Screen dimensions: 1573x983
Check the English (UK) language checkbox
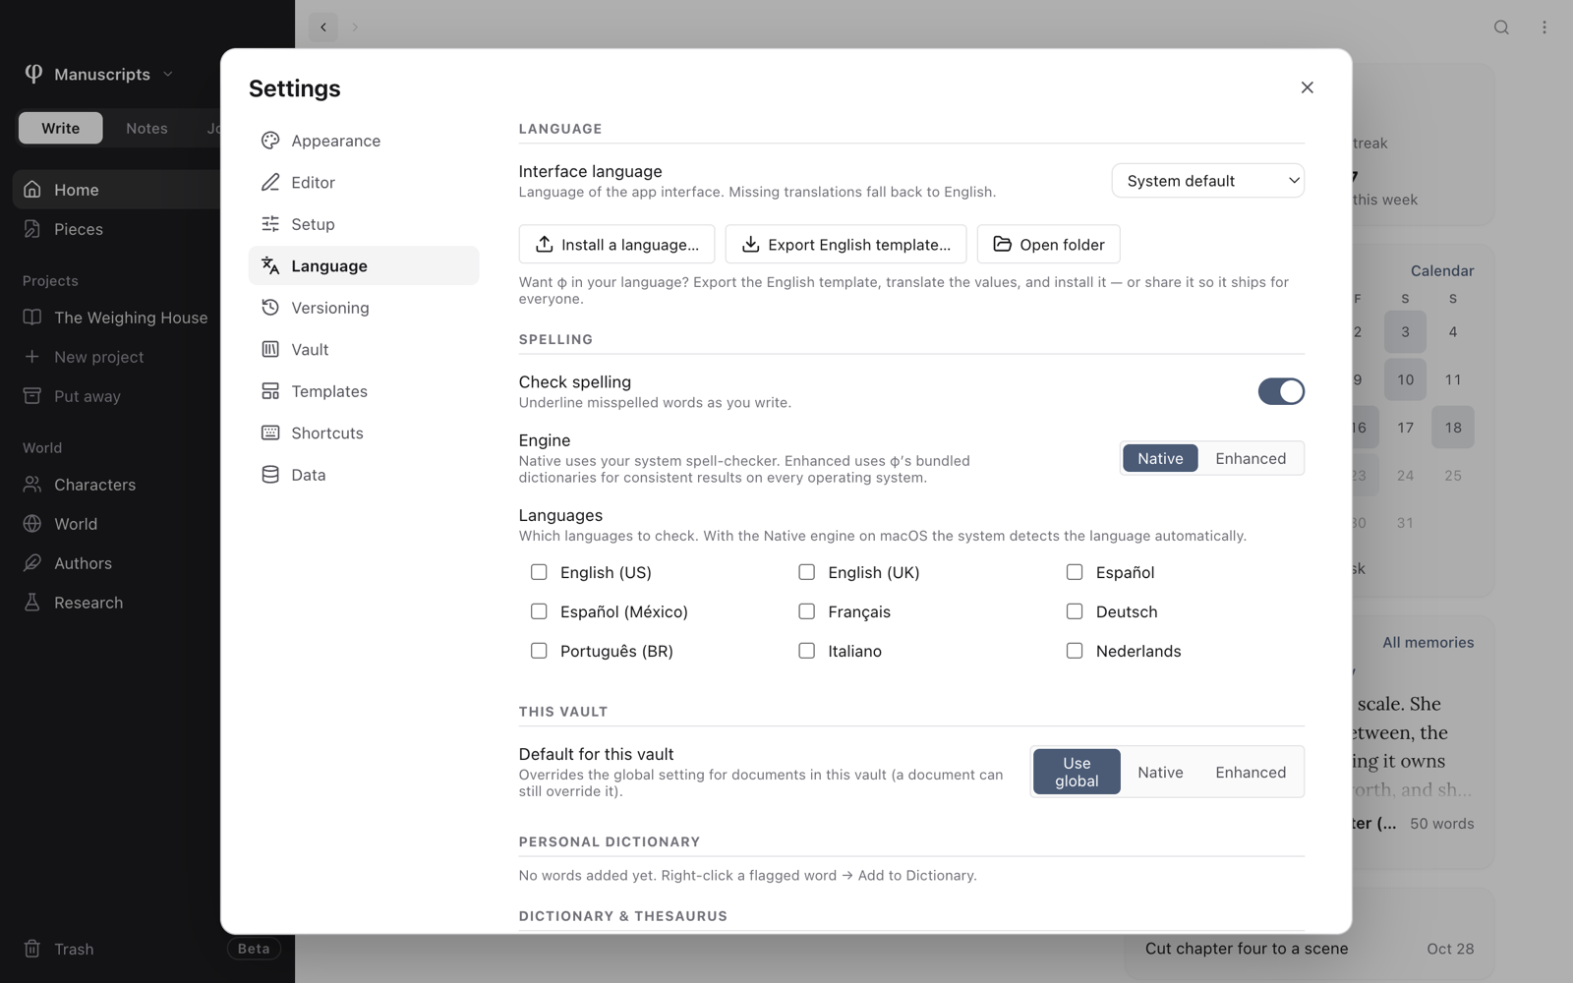click(x=806, y=572)
